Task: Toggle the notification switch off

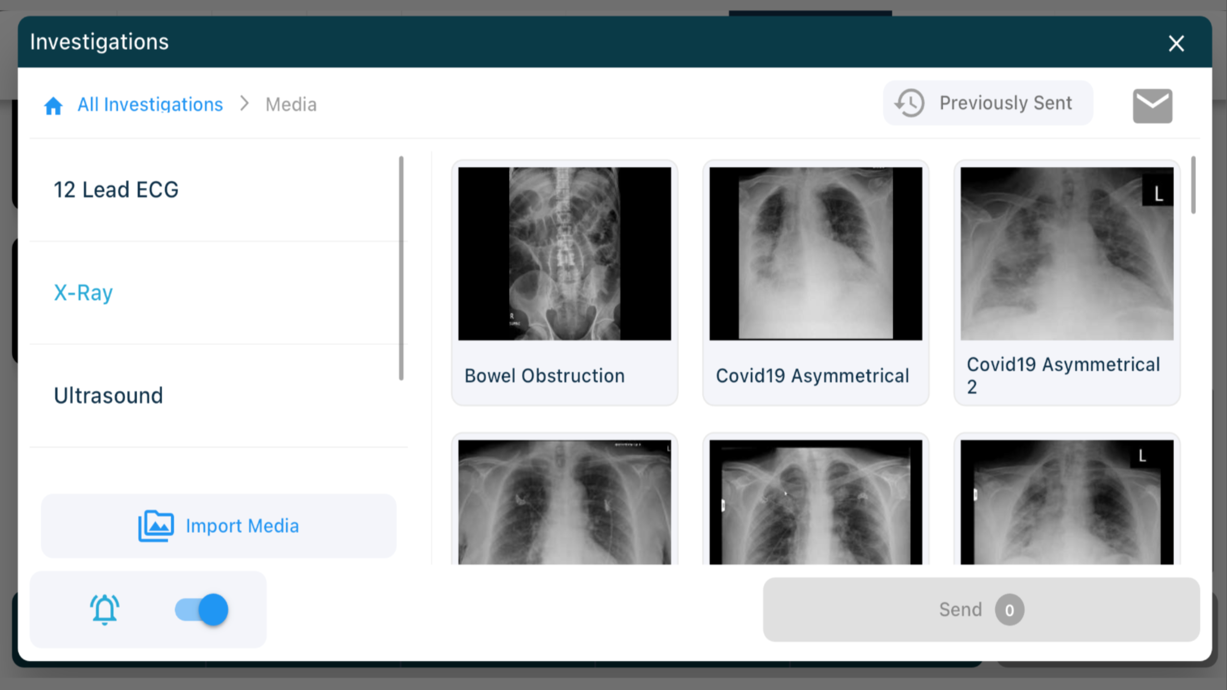Action: coord(201,609)
